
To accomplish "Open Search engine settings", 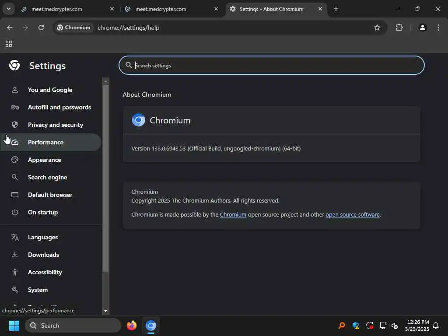I will click(x=50, y=177).
